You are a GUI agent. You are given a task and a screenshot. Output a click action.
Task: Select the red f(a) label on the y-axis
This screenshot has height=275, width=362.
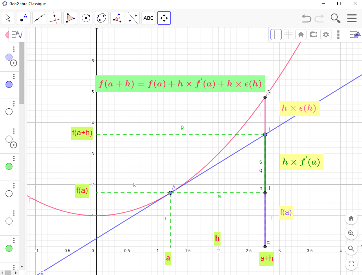point(82,191)
